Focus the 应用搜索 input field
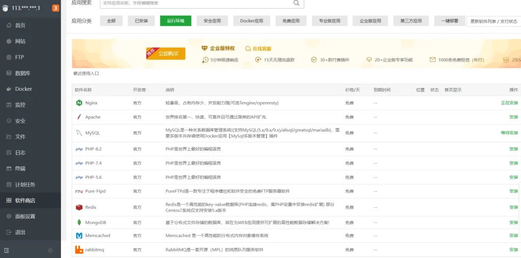 201,3
